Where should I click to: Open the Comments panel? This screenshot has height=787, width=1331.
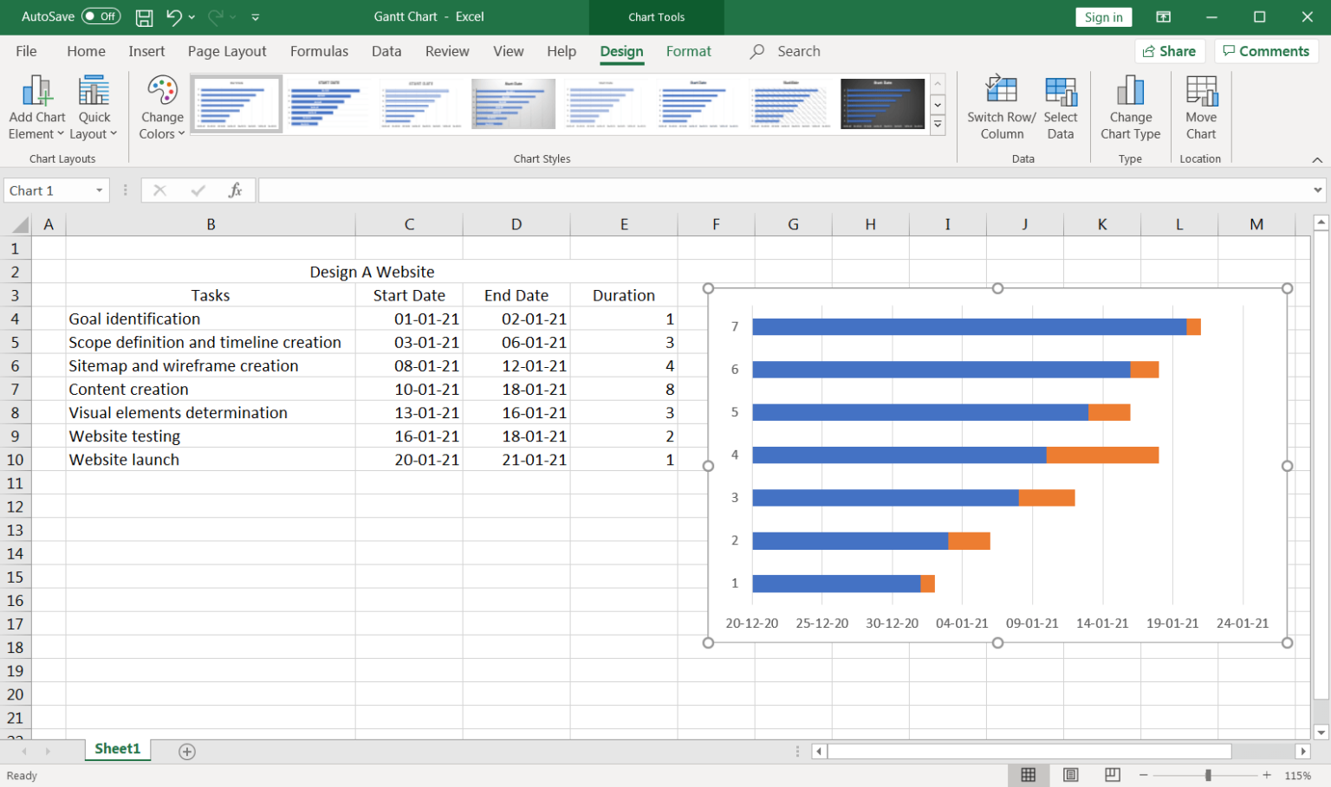[x=1266, y=51]
